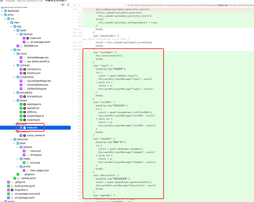The width and height of the screenshot is (254, 202).
Task: Expand the AppScope folder
Action: (2, 11)
